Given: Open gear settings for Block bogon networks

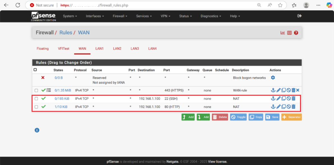Looking at the screenshot, I should (273, 78).
